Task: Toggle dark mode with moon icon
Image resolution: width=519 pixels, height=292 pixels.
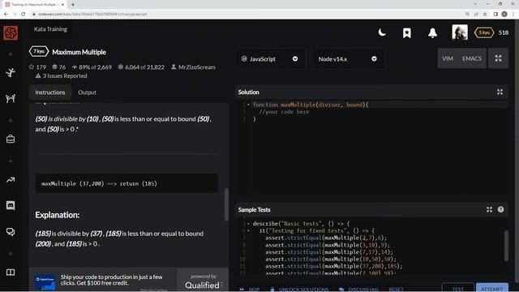Action: click(382, 32)
